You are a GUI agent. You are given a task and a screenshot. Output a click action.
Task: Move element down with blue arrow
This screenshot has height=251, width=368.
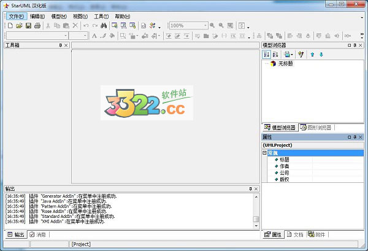[321, 55]
